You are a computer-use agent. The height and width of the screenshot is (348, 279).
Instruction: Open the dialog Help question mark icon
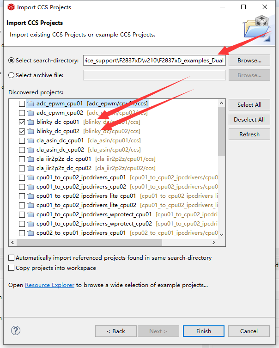click(16, 330)
